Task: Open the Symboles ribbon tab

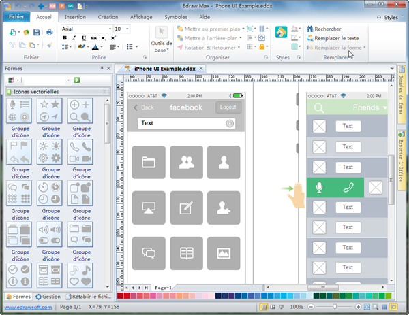Action: [x=177, y=16]
